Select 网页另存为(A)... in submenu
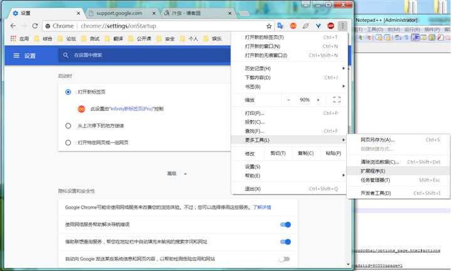452x271 pixels. coord(398,140)
